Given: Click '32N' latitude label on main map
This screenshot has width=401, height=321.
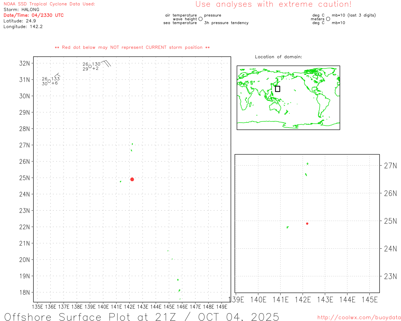Looking at the screenshot, I should pos(24,63).
